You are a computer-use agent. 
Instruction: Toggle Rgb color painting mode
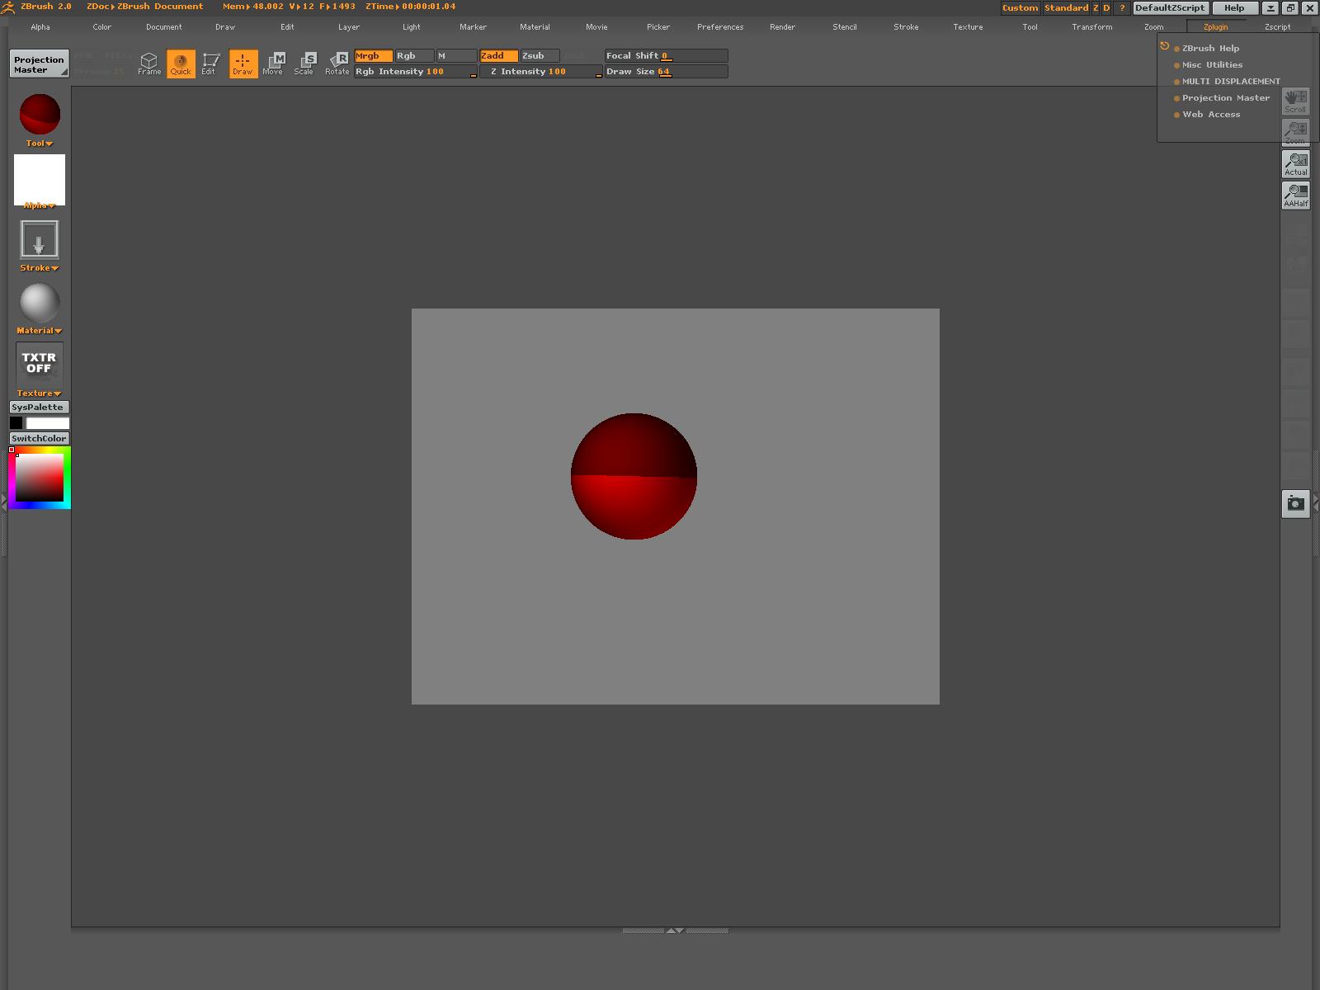tap(413, 56)
